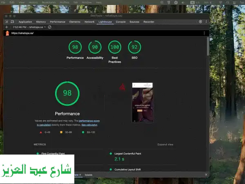Switch to the Application tab
Image resolution: width=245 pixels, height=184 pixels.
[25, 22]
